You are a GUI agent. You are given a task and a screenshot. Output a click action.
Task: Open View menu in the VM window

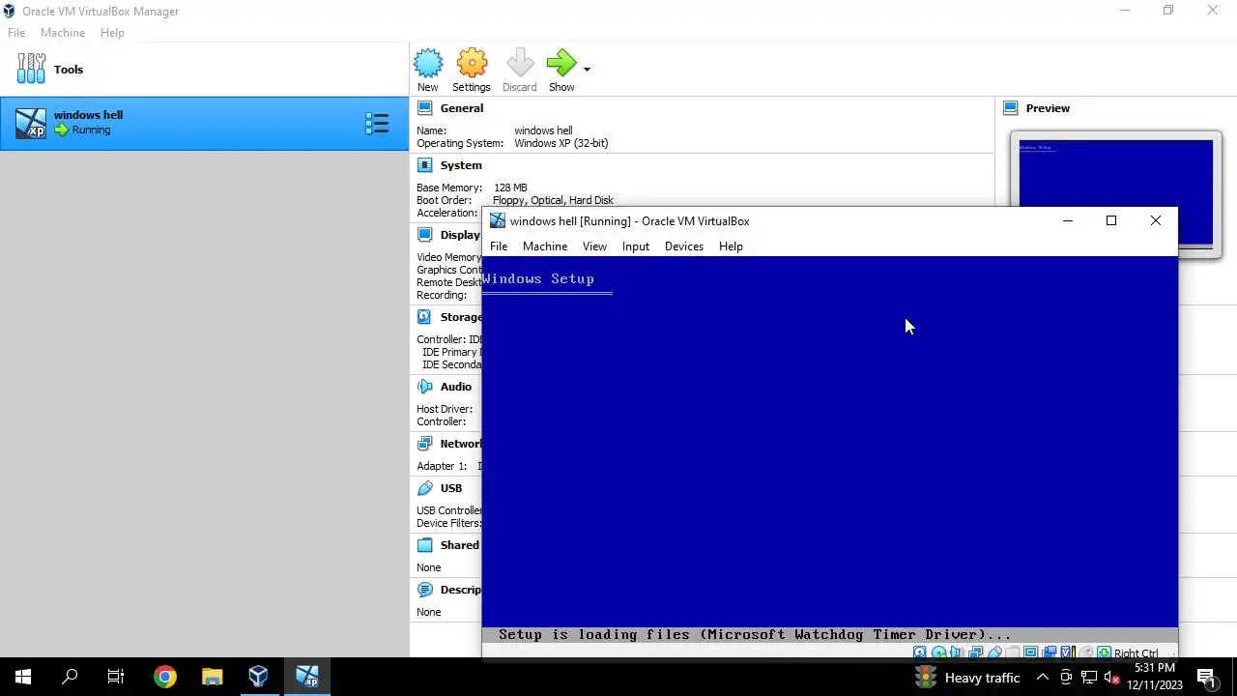coord(594,246)
